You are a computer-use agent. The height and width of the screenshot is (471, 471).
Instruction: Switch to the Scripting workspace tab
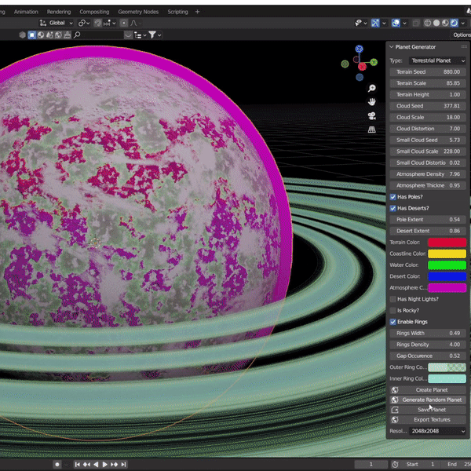click(178, 12)
